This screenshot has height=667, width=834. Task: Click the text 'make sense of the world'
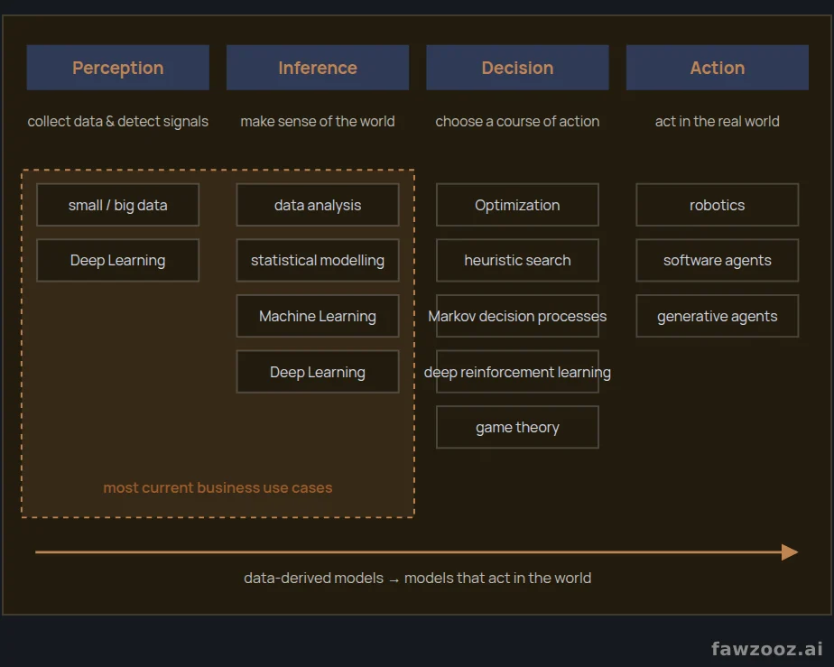click(318, 121)
